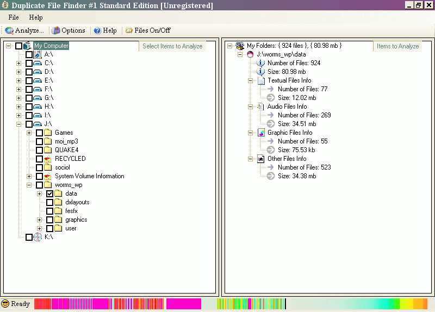
Task: Click the Other Files Info icon
Action: point(261,159)
